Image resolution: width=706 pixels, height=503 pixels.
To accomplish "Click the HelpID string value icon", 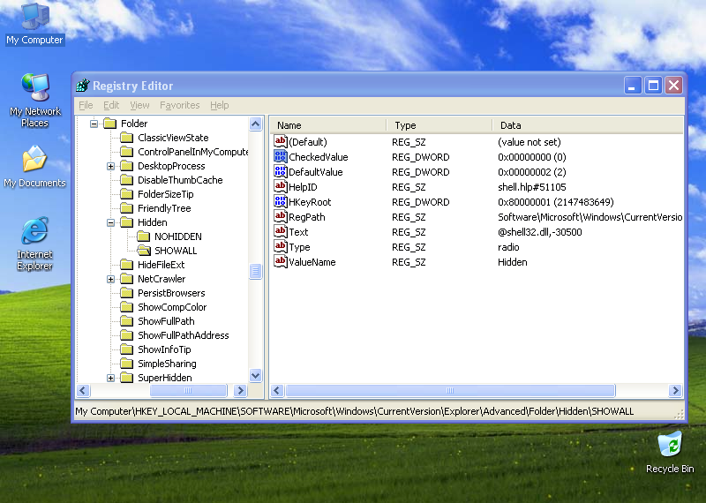I will tap(280, 186).
